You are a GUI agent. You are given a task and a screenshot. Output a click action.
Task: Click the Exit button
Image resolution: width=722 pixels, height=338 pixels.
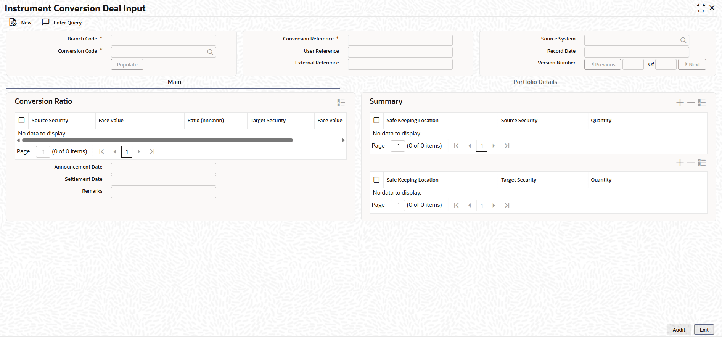(704, 330)
